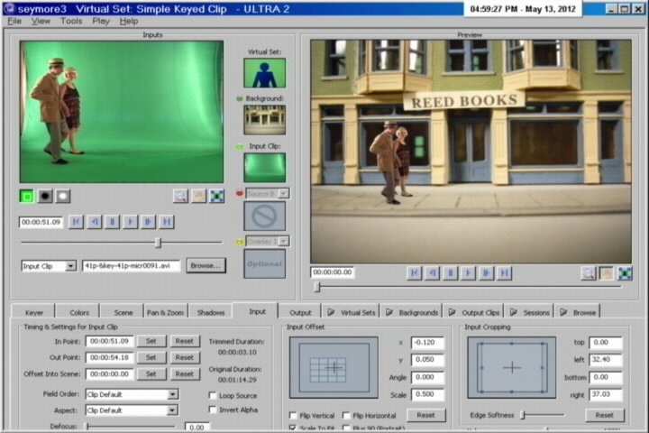
Task: Play the Preview output
Action: pos(468,272)
